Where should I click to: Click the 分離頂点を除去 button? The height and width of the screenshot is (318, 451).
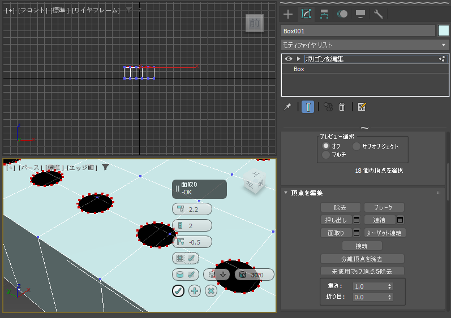(x=362, y=259)
